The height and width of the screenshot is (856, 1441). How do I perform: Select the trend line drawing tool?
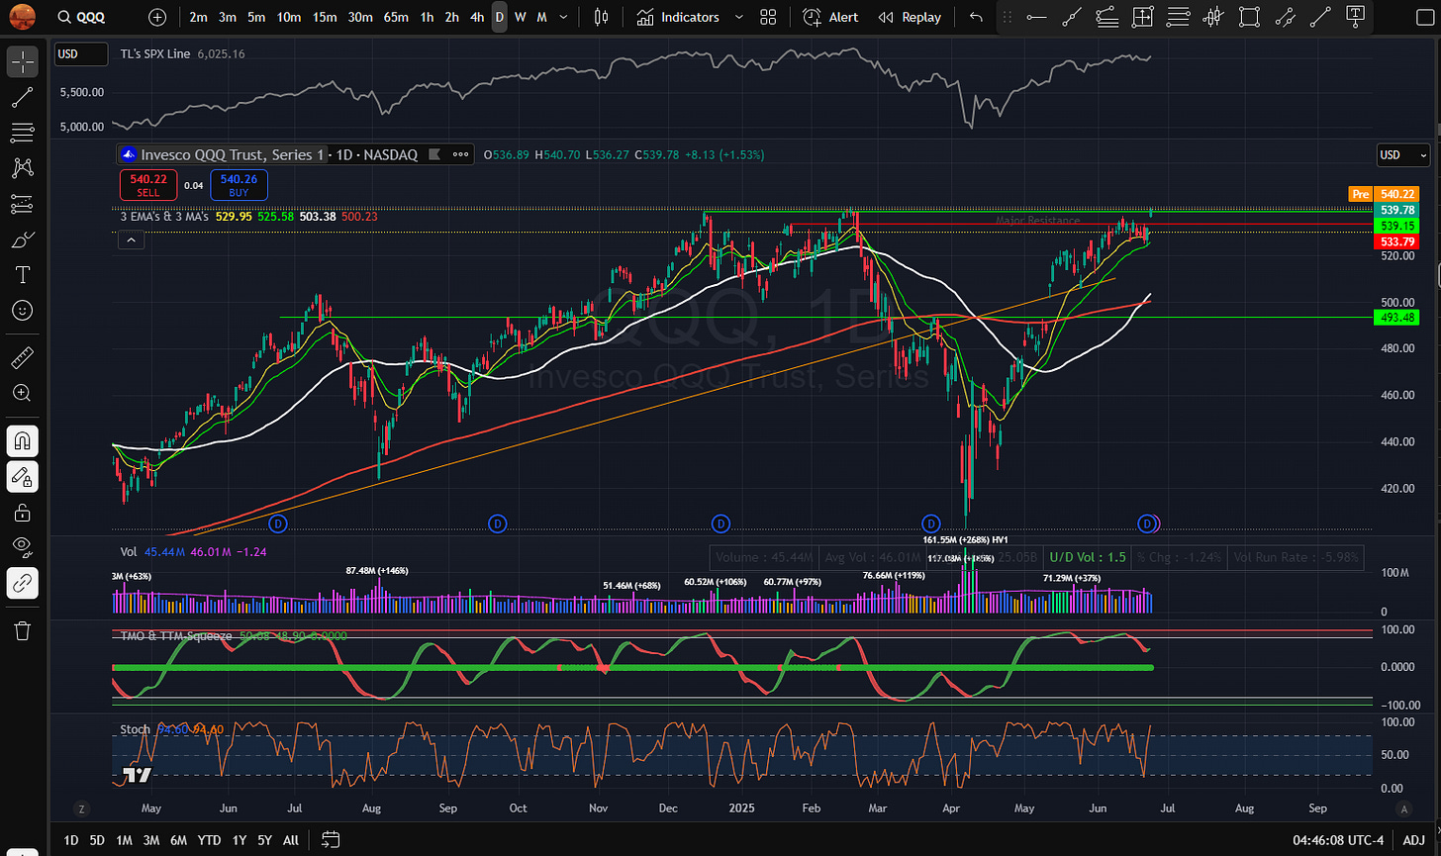(22, 97)
